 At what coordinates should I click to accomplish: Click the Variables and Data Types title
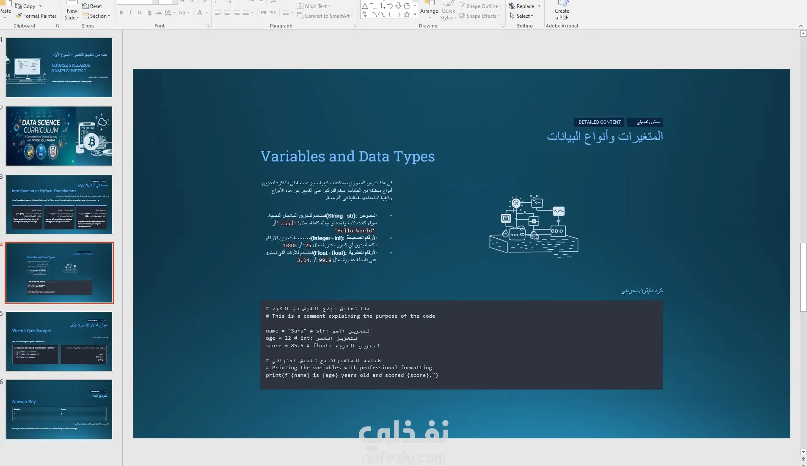pyautogui.click(x=347, y=156)
